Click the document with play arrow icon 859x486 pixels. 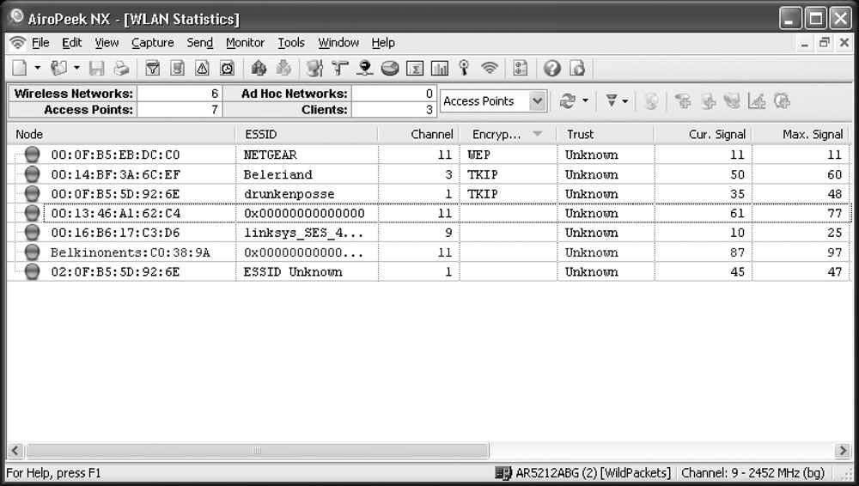click(x=577, y=69)
